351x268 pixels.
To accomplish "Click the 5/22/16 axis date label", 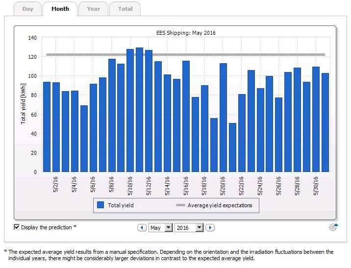I will (241, 186).
